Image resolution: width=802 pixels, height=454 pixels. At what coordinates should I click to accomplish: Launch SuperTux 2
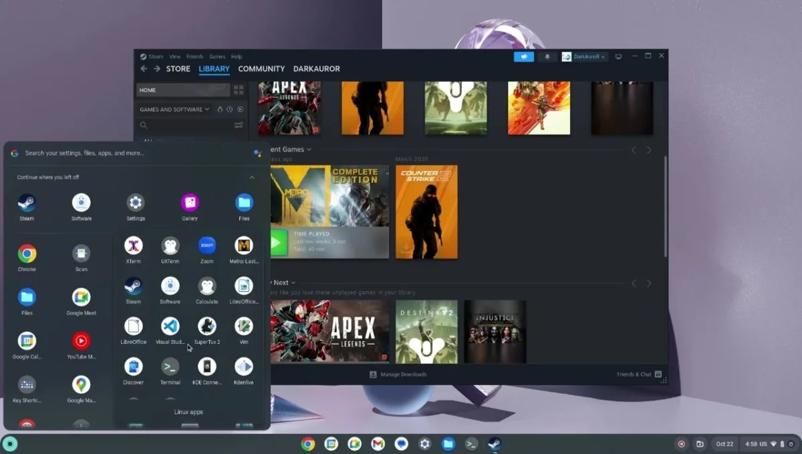[x=207, y=326]
